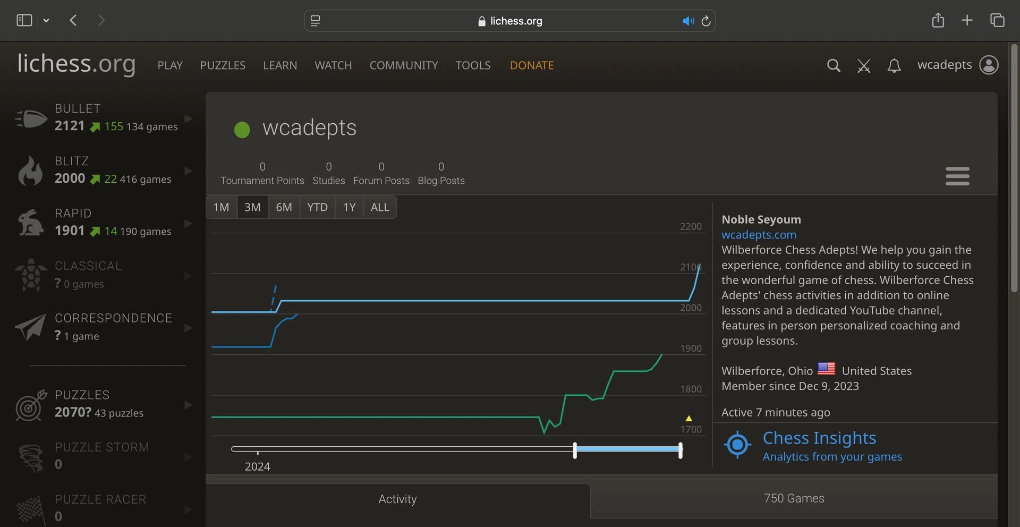Expand the Classical rating arrow

[x=188, y=276]
